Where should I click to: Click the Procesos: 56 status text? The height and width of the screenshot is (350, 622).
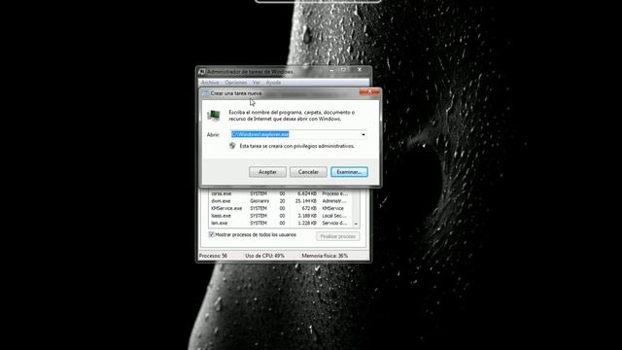click(x=213, y=256)
